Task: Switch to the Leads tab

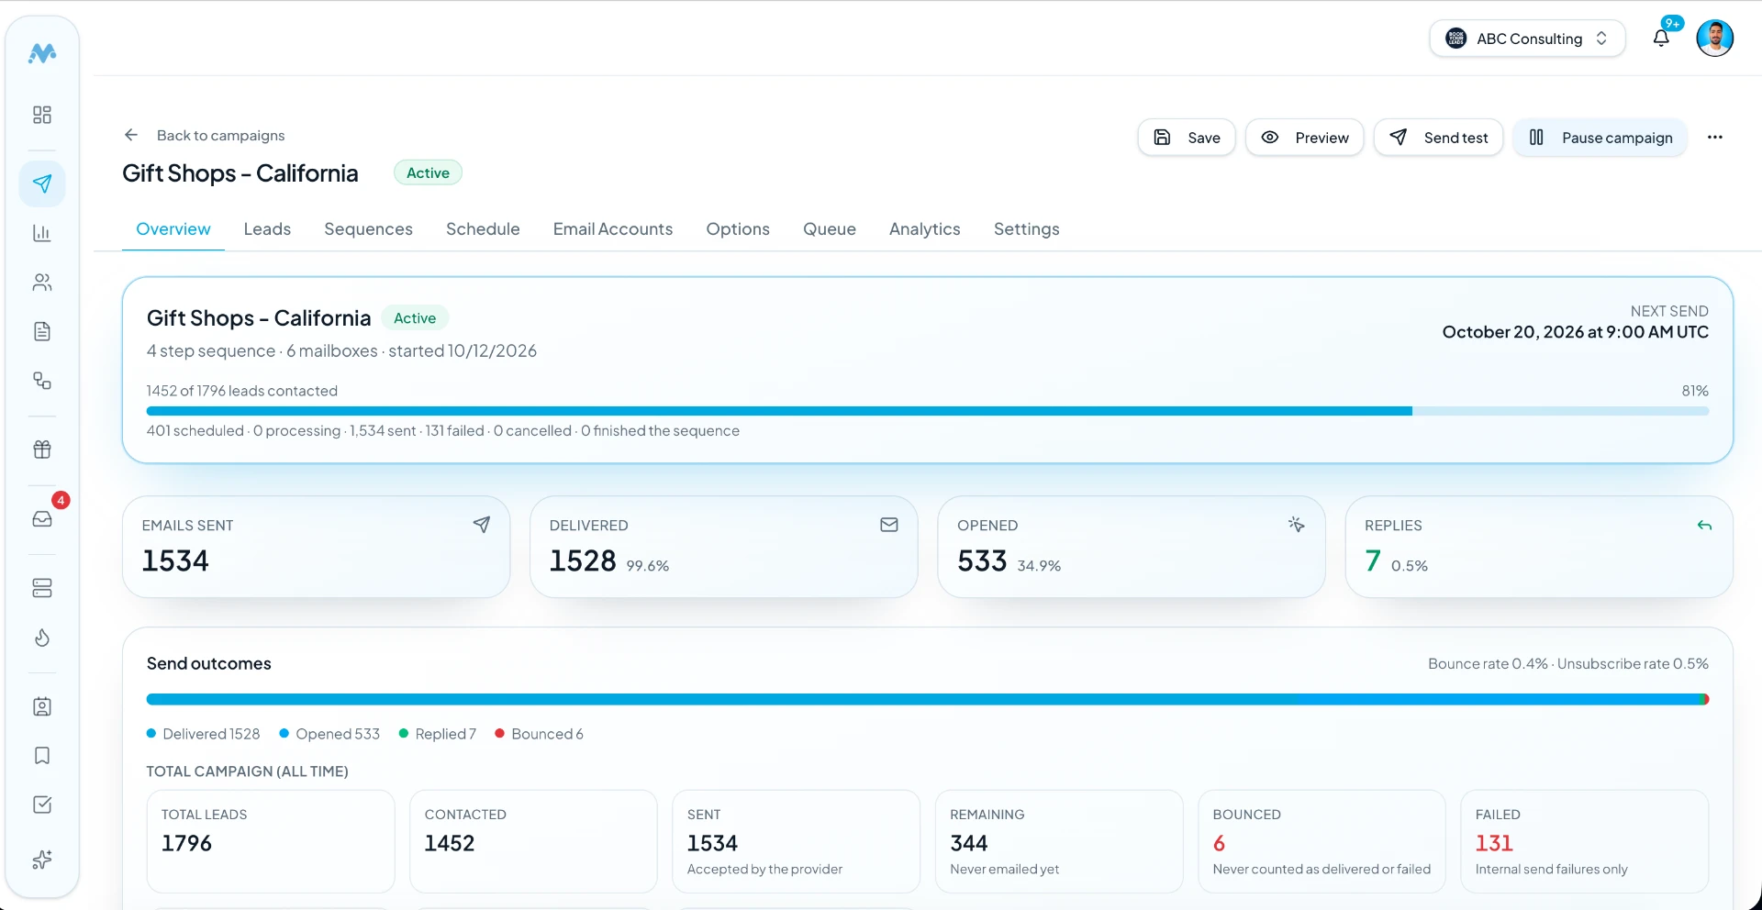Action: 267,229
